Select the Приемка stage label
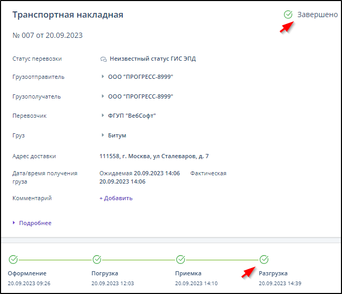The width and height of the screenshot is (342, 294). point(188,273)
